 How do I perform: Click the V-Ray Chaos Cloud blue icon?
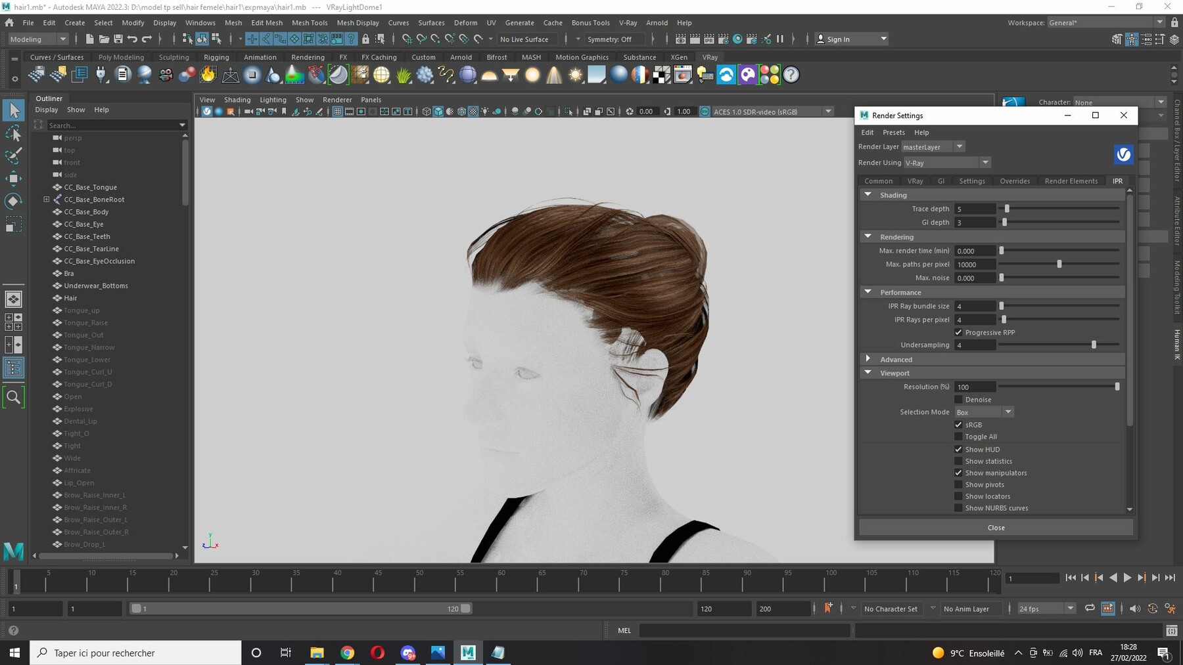pos(726,75)
